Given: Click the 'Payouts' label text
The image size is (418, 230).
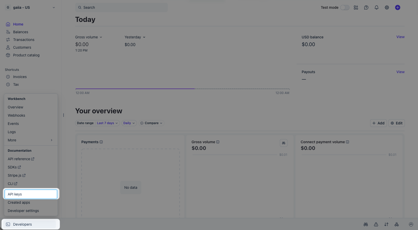Looking at the screenshot, I should pos(308,72).
